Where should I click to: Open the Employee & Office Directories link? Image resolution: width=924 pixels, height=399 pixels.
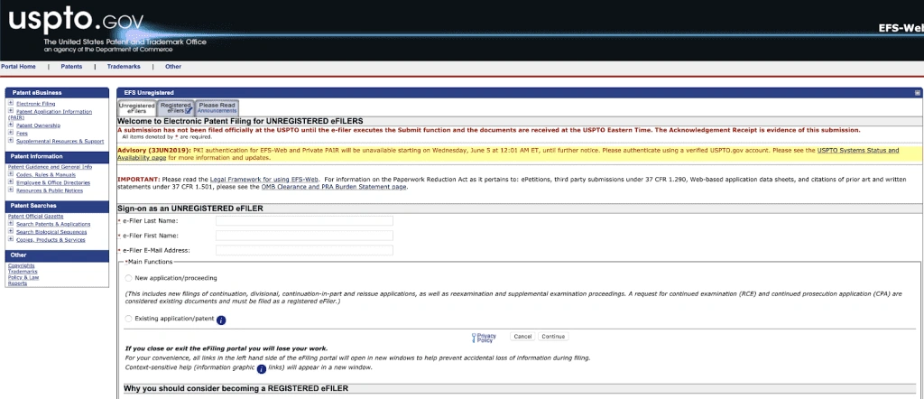pyautogui.click(x=53, y=182)
